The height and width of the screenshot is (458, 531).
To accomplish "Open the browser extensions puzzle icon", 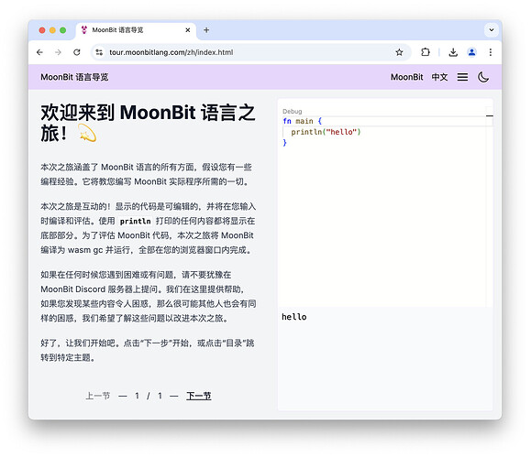I will [x=426, y=52].
